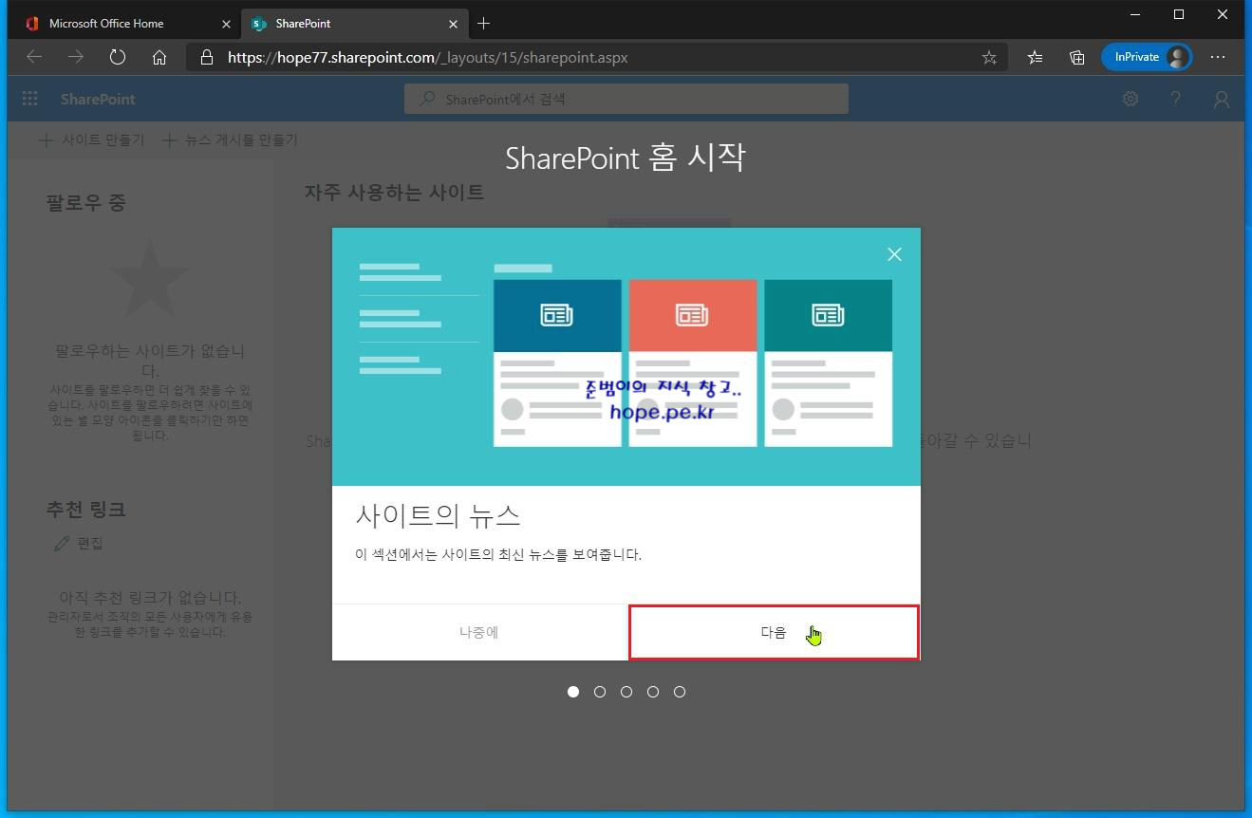Open the Collections panel
The image size is (1252, 818).
[x=1077, y=57]
